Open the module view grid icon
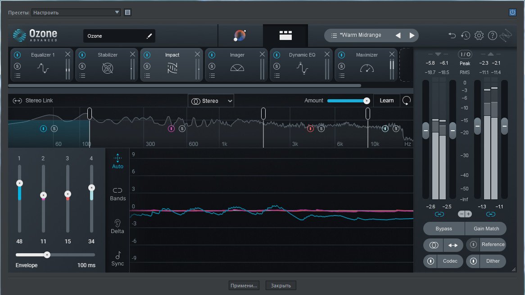 285,35
